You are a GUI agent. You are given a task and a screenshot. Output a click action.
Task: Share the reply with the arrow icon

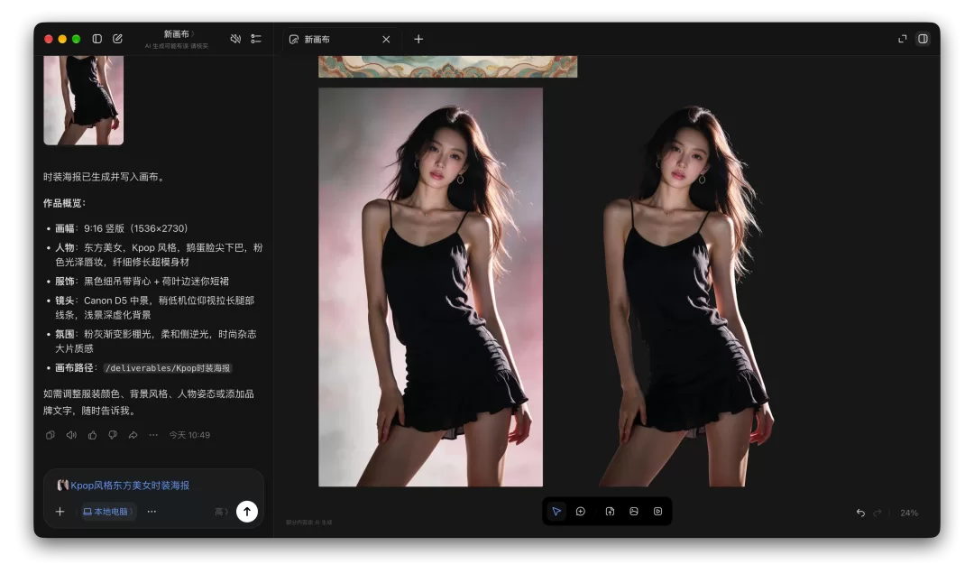click(x=133, y=435)
